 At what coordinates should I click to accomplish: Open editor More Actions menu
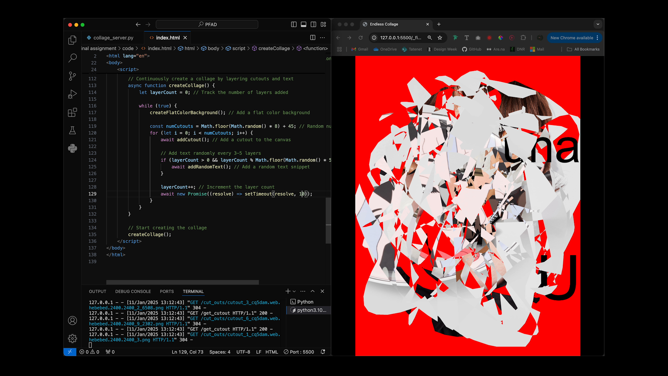pyautogui.click(x=323, y=38)
